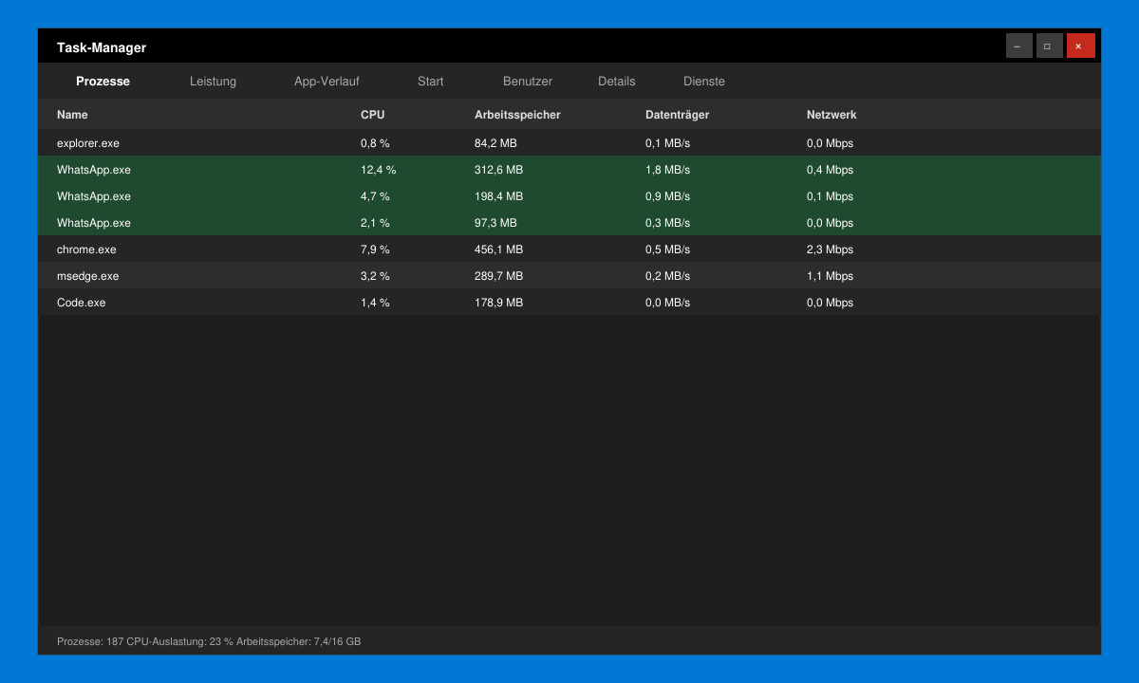Select the WhatsApp.exe row using 2,1 % CPU
The height and width of the screenshot is (683, 1139).
(569, 223)
